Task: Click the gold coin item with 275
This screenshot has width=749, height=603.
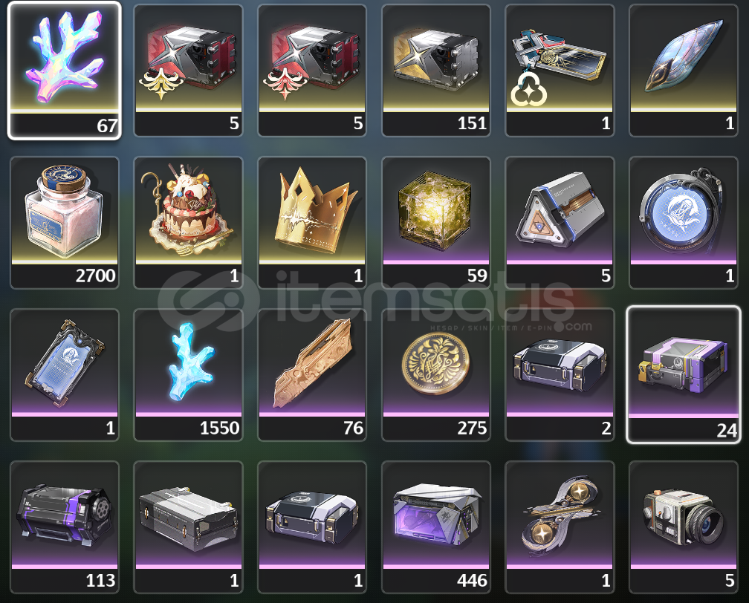Action: (x=436, y=375)
